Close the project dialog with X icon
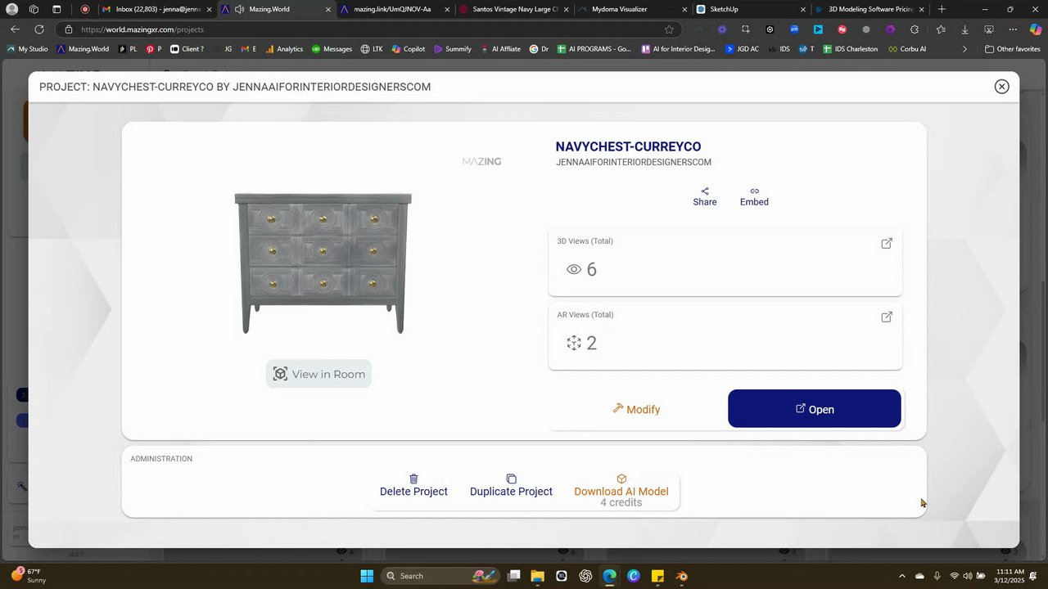The image size is (1048, 589). [x=1001, y=86]
